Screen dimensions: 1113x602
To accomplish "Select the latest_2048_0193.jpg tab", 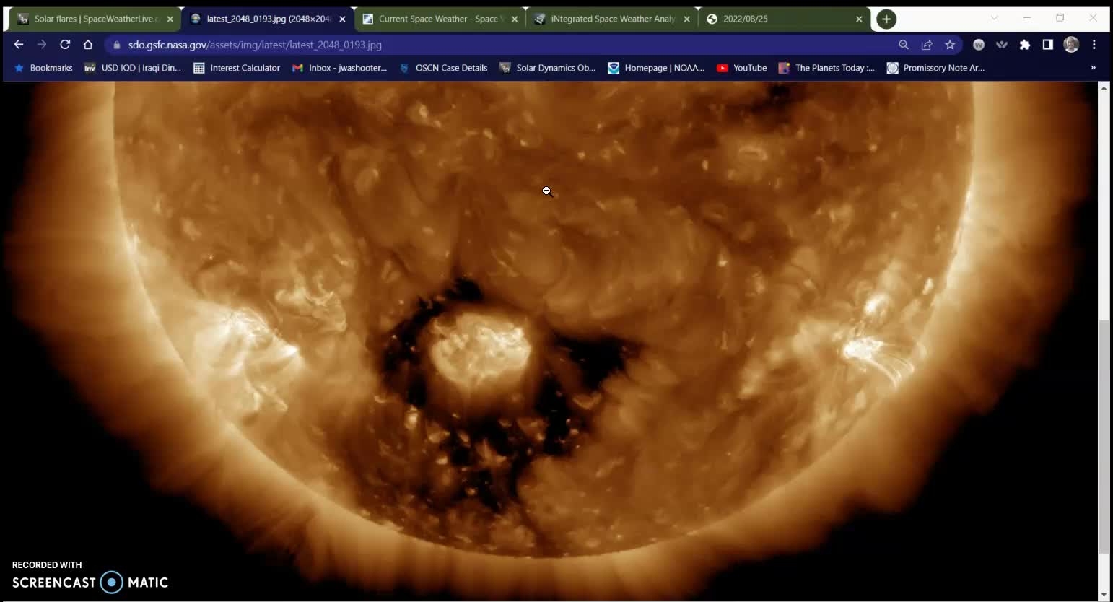I will tap(267, 19).
